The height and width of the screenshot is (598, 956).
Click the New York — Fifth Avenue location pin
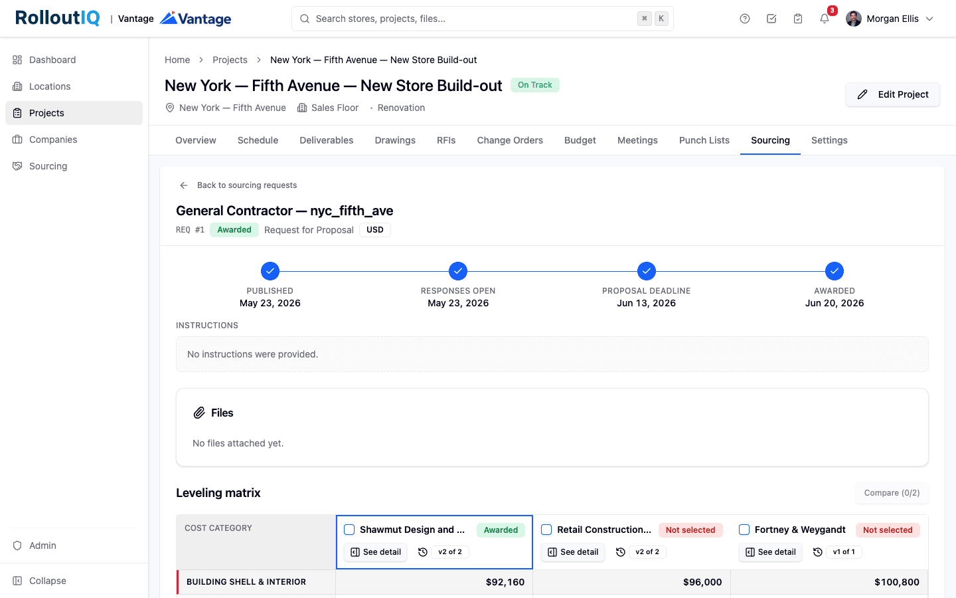(x=170, y=108)
